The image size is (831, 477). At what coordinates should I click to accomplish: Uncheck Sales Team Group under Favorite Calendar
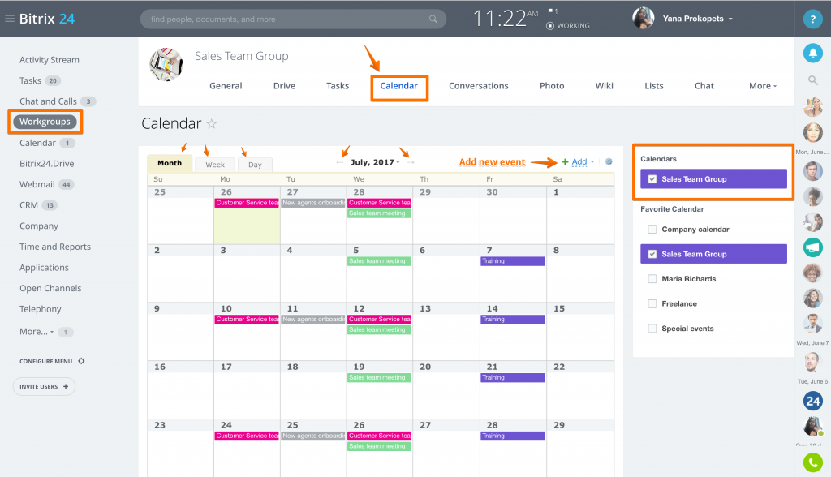coord(652,254)
